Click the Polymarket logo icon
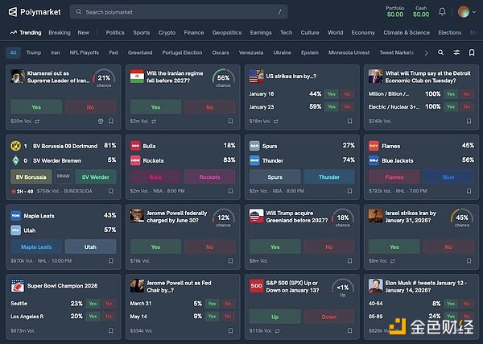 click(x=14, y=12)
